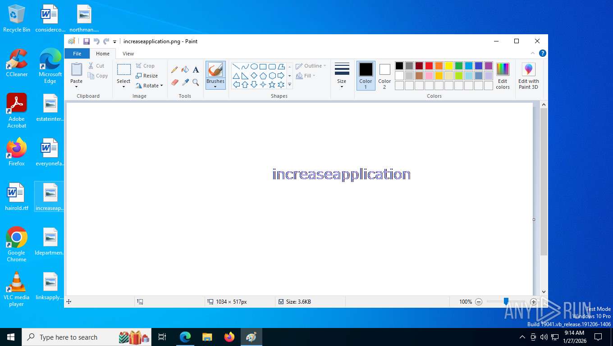
Task: Click Edit with Paint 3D button
Action: coord(528,76)
